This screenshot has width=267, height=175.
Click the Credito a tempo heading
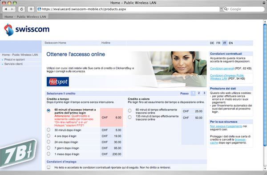[58, 99]
